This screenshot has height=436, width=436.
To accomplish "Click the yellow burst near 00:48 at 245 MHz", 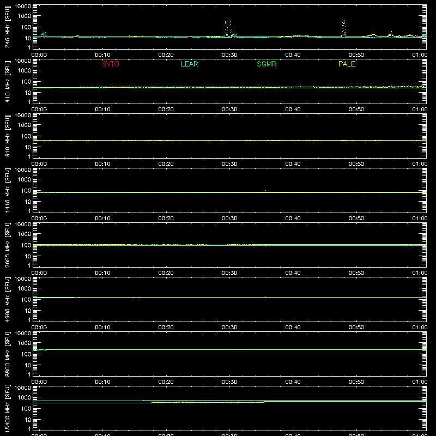I will 343,28.
